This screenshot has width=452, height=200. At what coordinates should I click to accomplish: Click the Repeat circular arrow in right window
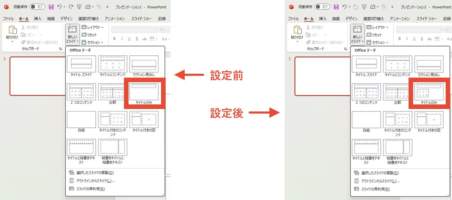click(x=356, y=7)
